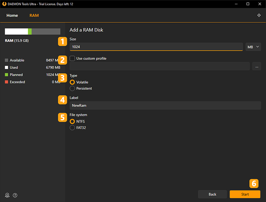The width and height of the screenshot is (266, 202).
Task: Switch to the Home tab
Action: (x=12, y=16)
